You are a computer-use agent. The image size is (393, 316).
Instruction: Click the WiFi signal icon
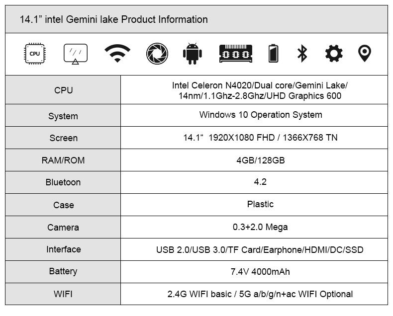tap(117, 53)
